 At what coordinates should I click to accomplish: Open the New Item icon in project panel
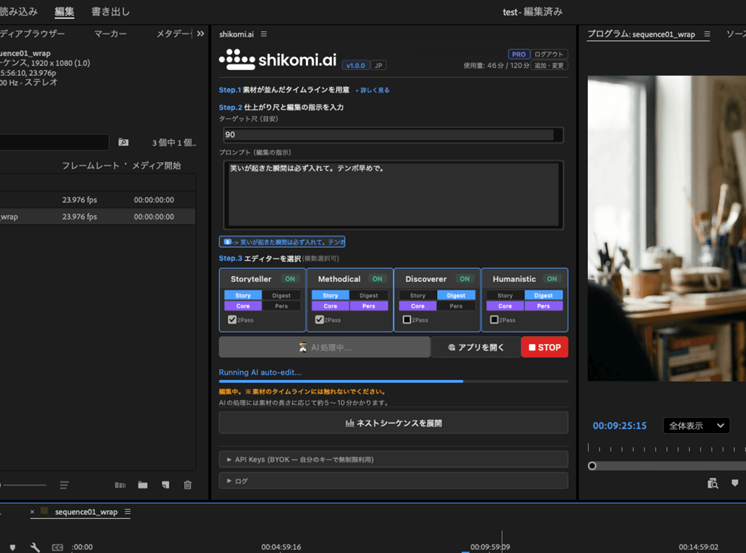point(165,485)
